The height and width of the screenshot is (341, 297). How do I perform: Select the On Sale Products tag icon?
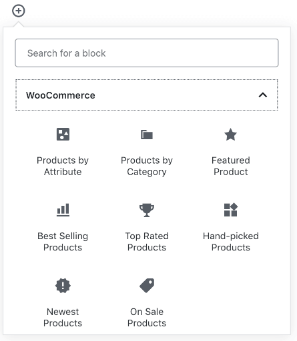pyautogui.click(x=147, y=286)
